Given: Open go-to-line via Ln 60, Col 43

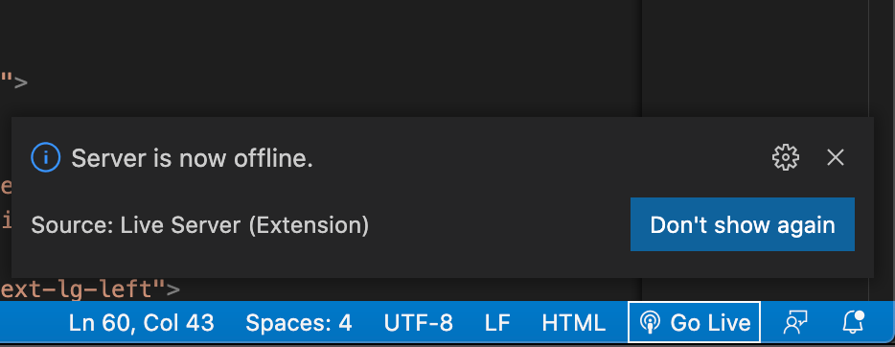Looking at the screenshot, I should 142,323.
